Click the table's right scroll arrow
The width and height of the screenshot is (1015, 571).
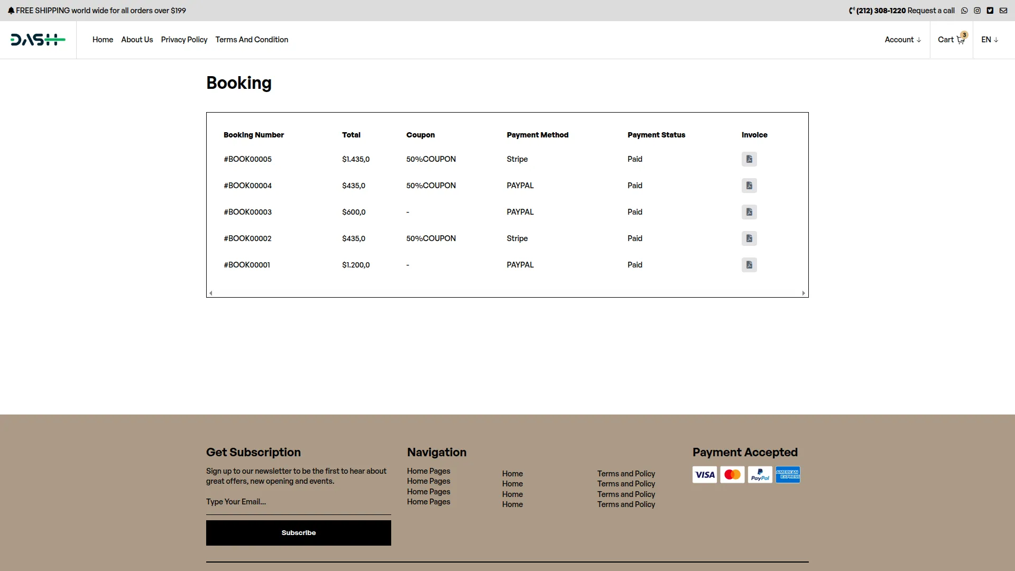click(x=804, y=293)
